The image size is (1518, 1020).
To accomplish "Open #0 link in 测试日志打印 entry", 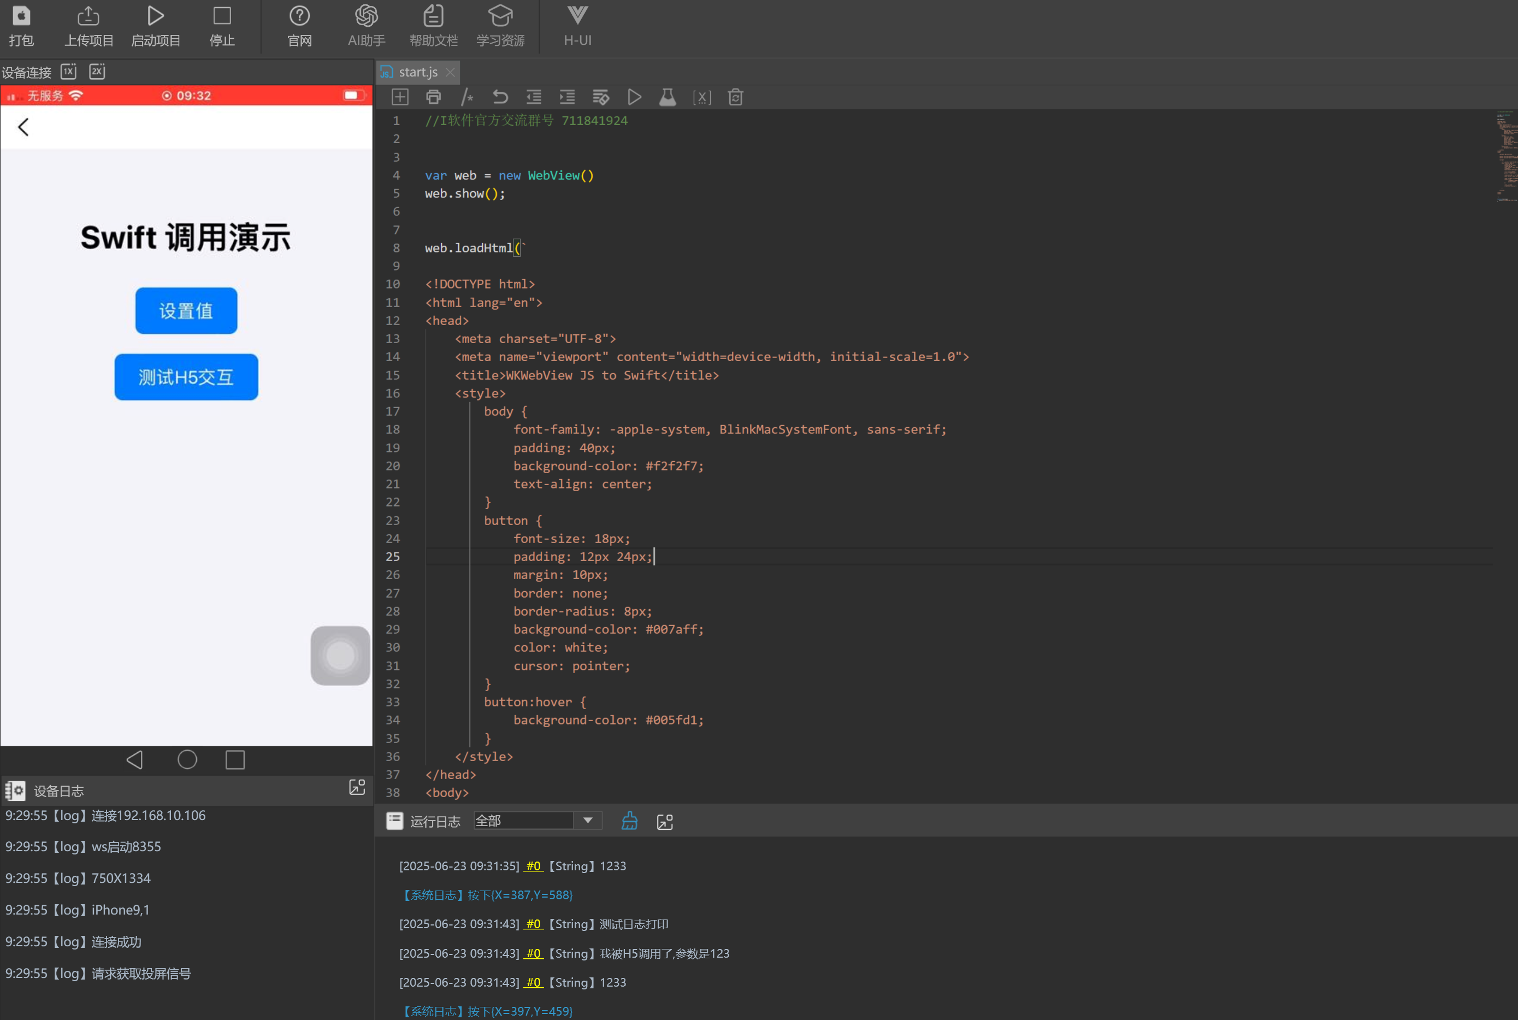I will coord(533,924).
